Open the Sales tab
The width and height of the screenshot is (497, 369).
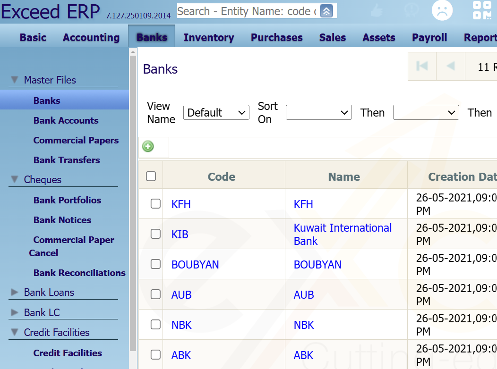click(333, 37)
